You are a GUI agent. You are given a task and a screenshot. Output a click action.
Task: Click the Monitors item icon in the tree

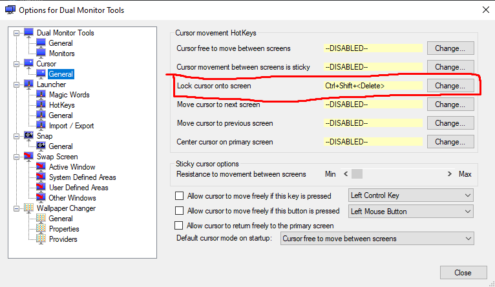click(x=41, y=54)
